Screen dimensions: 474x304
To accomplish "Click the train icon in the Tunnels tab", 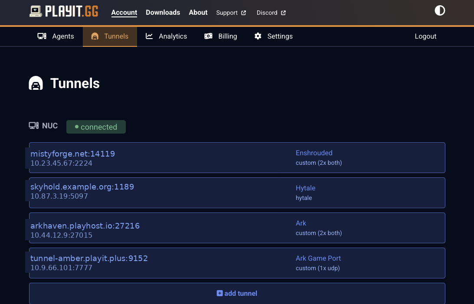I will click(x=95, y=36).
